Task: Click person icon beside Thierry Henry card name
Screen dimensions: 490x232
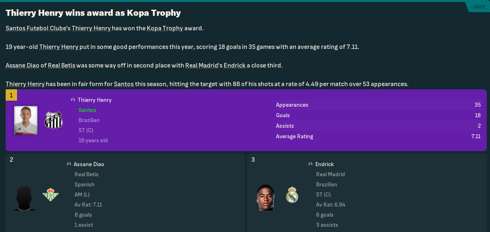Action: (x=73, y=100)
